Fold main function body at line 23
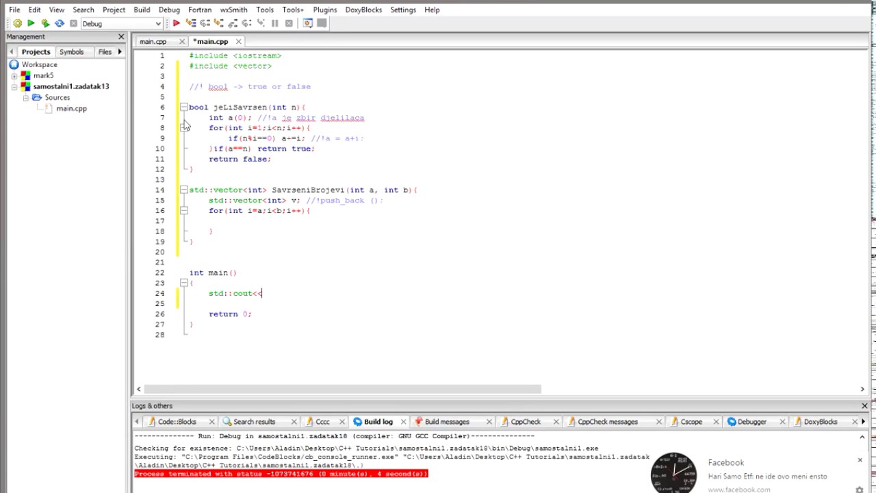Image resolution: width=876 pixels, height=493 pixels. [183, 283]
